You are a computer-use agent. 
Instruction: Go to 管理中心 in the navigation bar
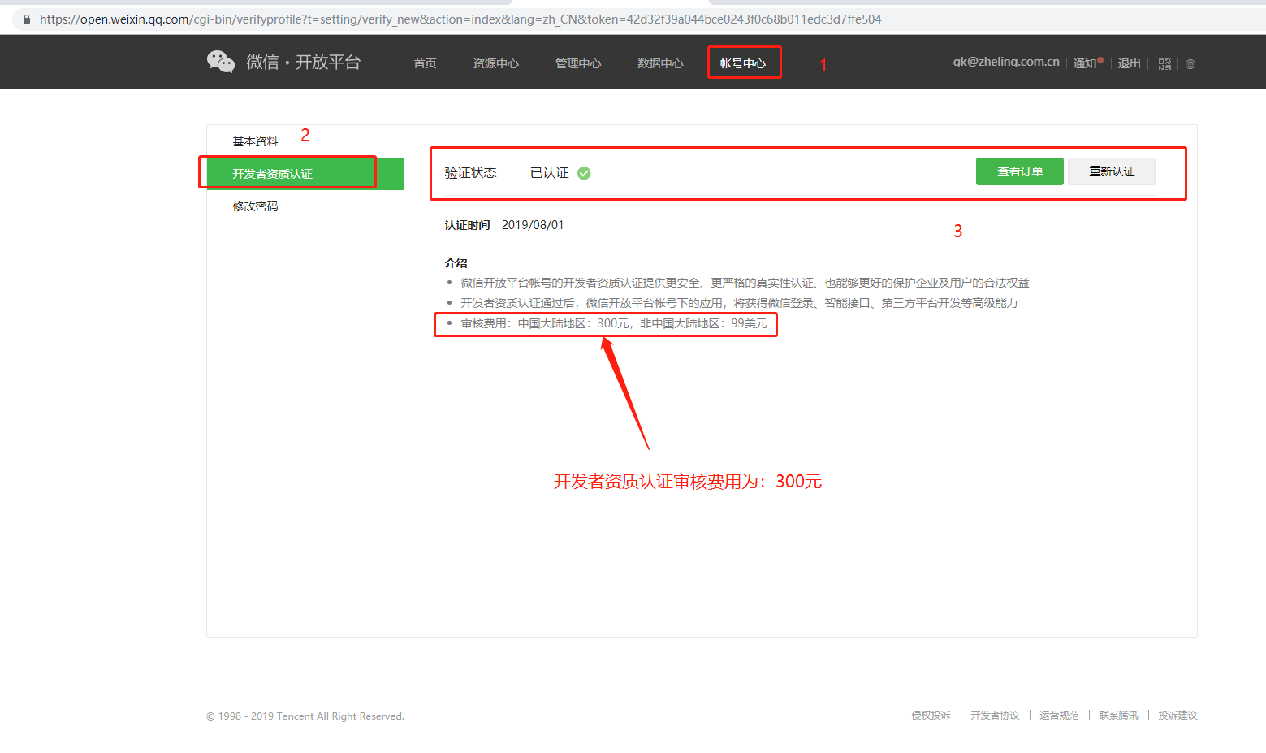578,63
